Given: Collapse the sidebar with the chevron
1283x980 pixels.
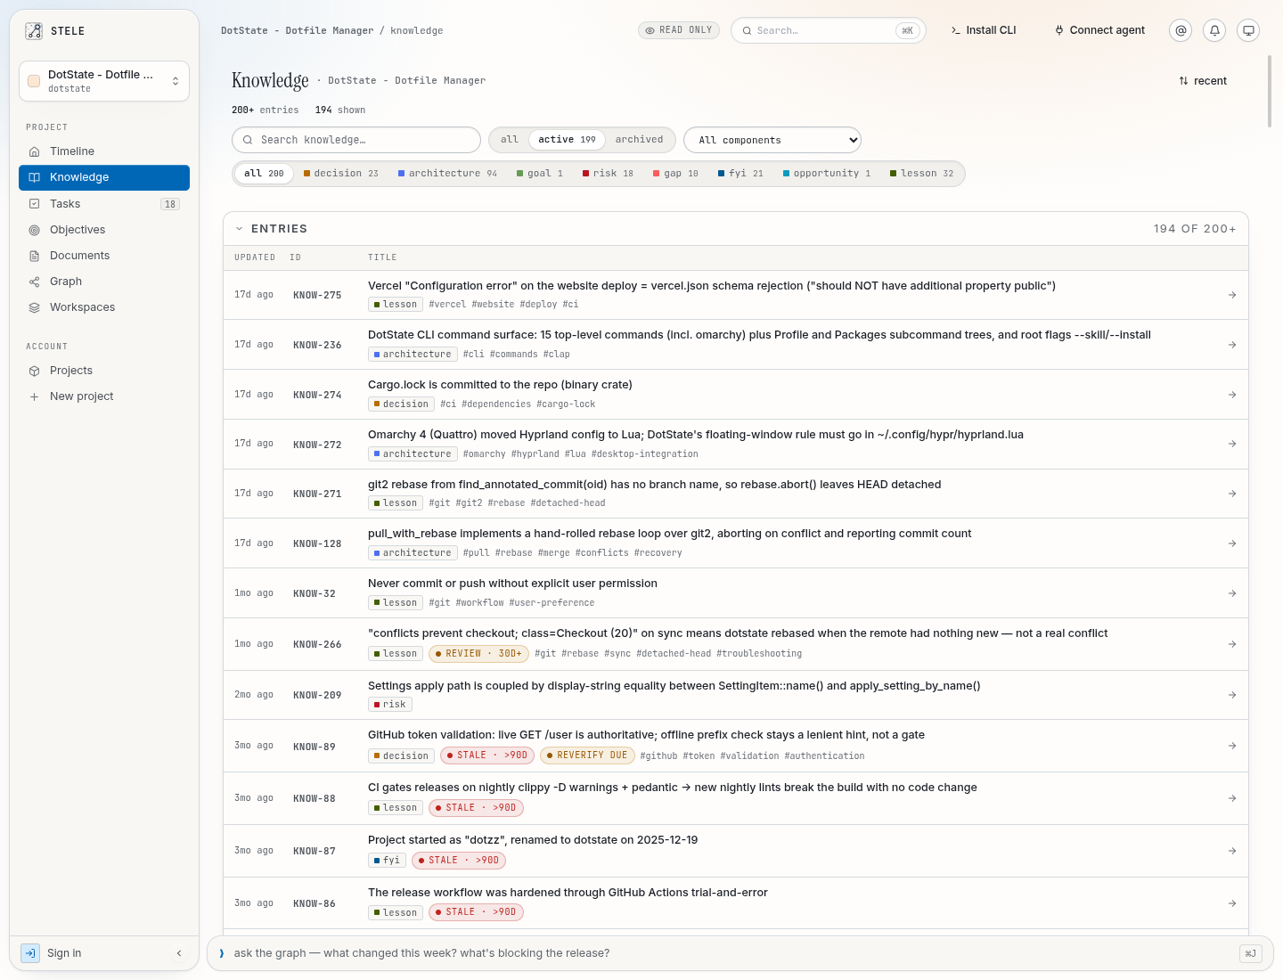Looking at the screenshot, I should pyautogui.click(x=179, y=953).
